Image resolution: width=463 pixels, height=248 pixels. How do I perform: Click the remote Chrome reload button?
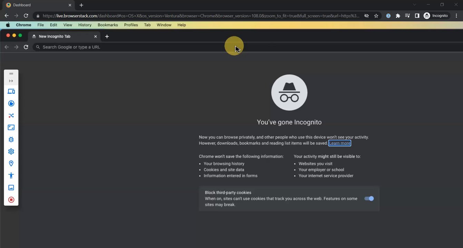26,47
